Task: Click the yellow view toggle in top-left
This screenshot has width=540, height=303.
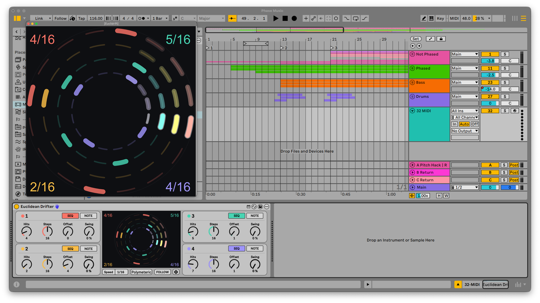Action: (17, 18)
